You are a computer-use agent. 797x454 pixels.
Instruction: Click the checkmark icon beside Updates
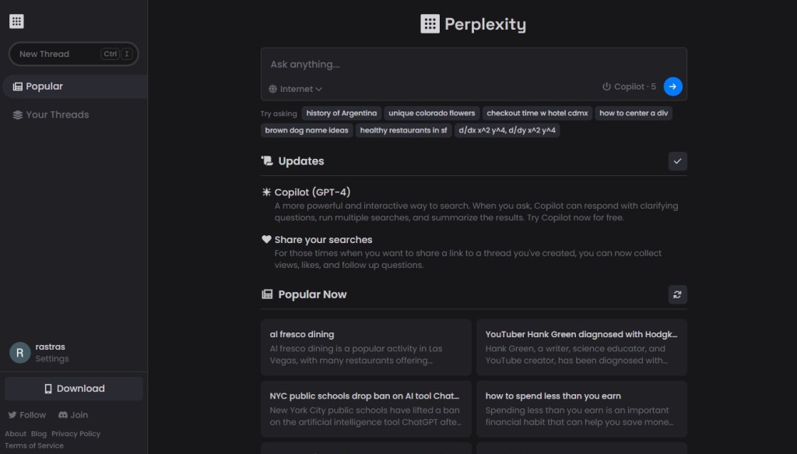tap(677, 161)
